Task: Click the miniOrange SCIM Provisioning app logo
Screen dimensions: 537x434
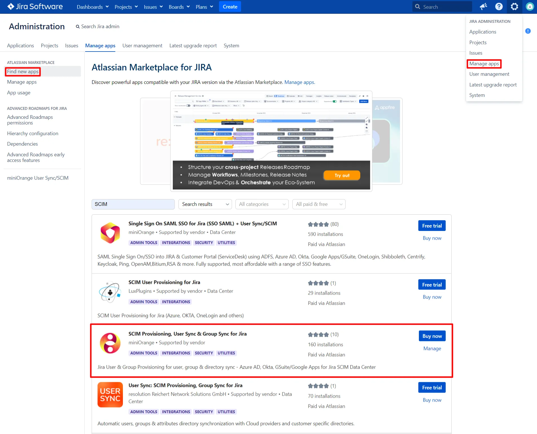Action: point(110,343)
